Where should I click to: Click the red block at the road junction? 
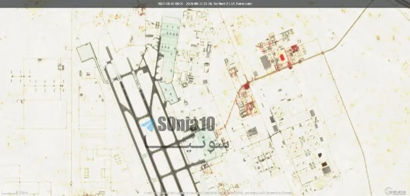coord(247,86)
